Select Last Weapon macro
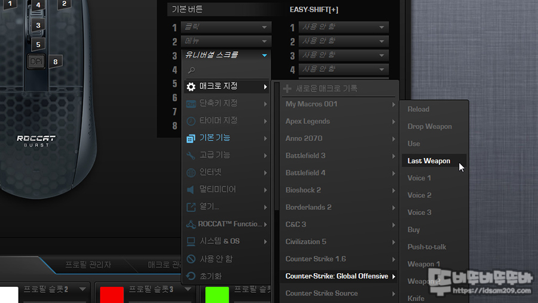This screenshot has width=538, height=303. point(434,161)
